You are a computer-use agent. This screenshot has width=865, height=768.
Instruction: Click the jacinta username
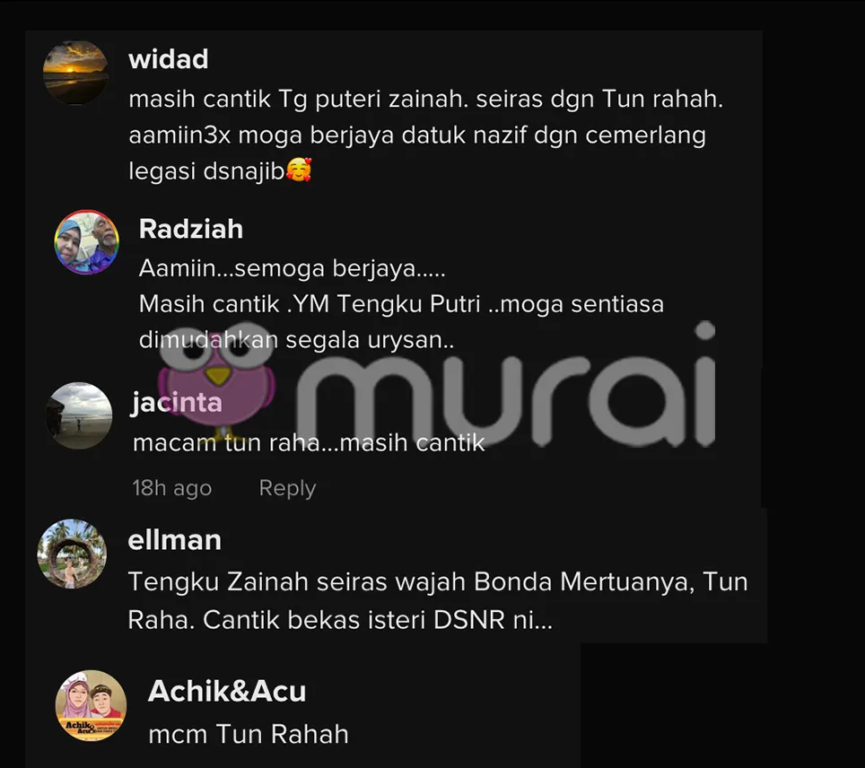click(x=176, y=402)
